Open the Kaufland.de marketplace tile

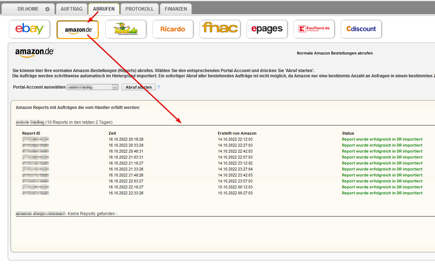coord(314,29)
